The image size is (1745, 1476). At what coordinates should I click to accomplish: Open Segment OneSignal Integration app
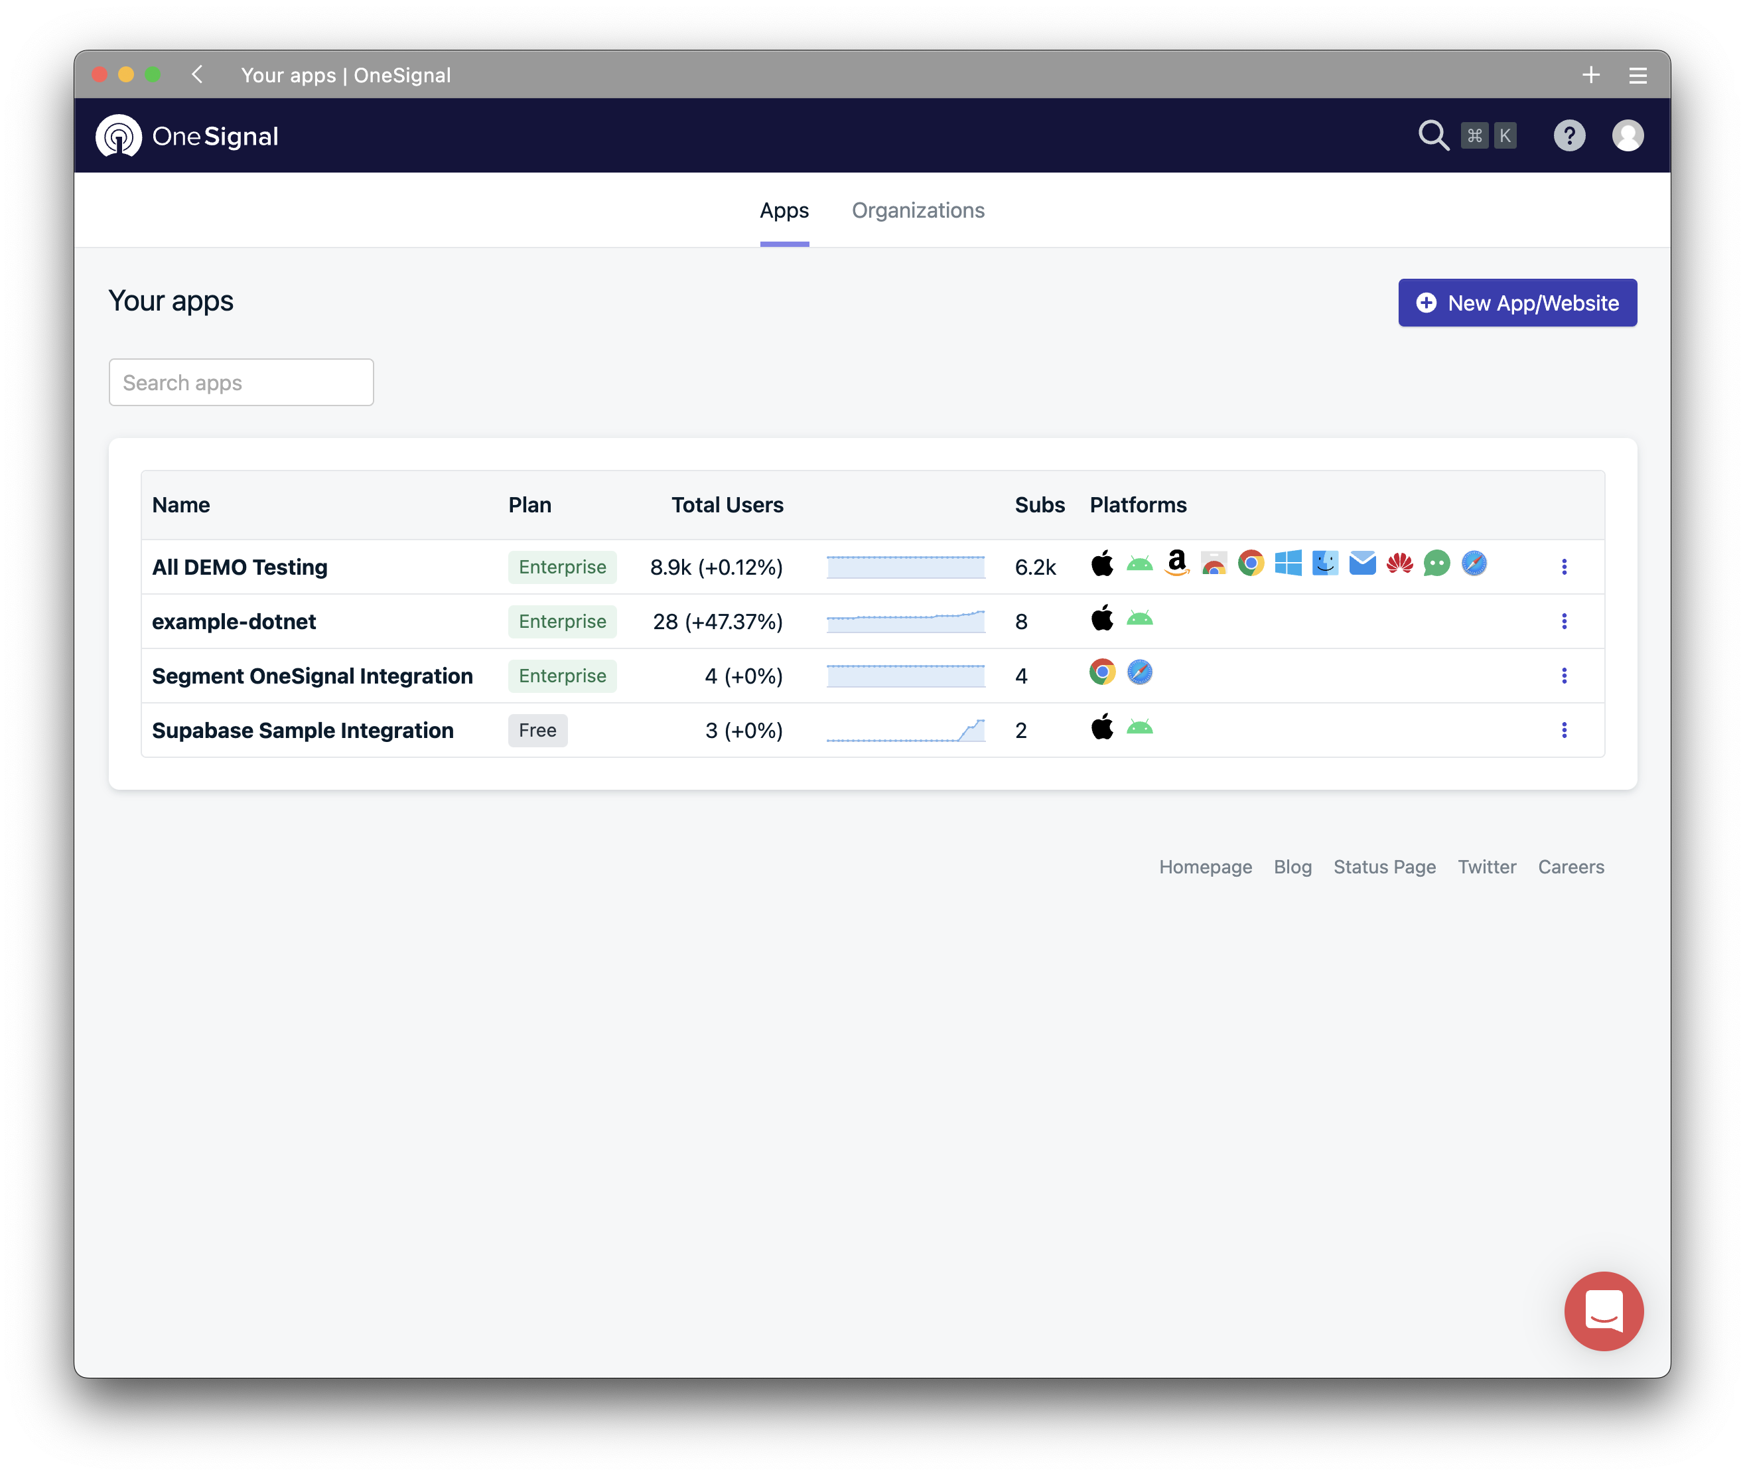(x=312, y=676)
